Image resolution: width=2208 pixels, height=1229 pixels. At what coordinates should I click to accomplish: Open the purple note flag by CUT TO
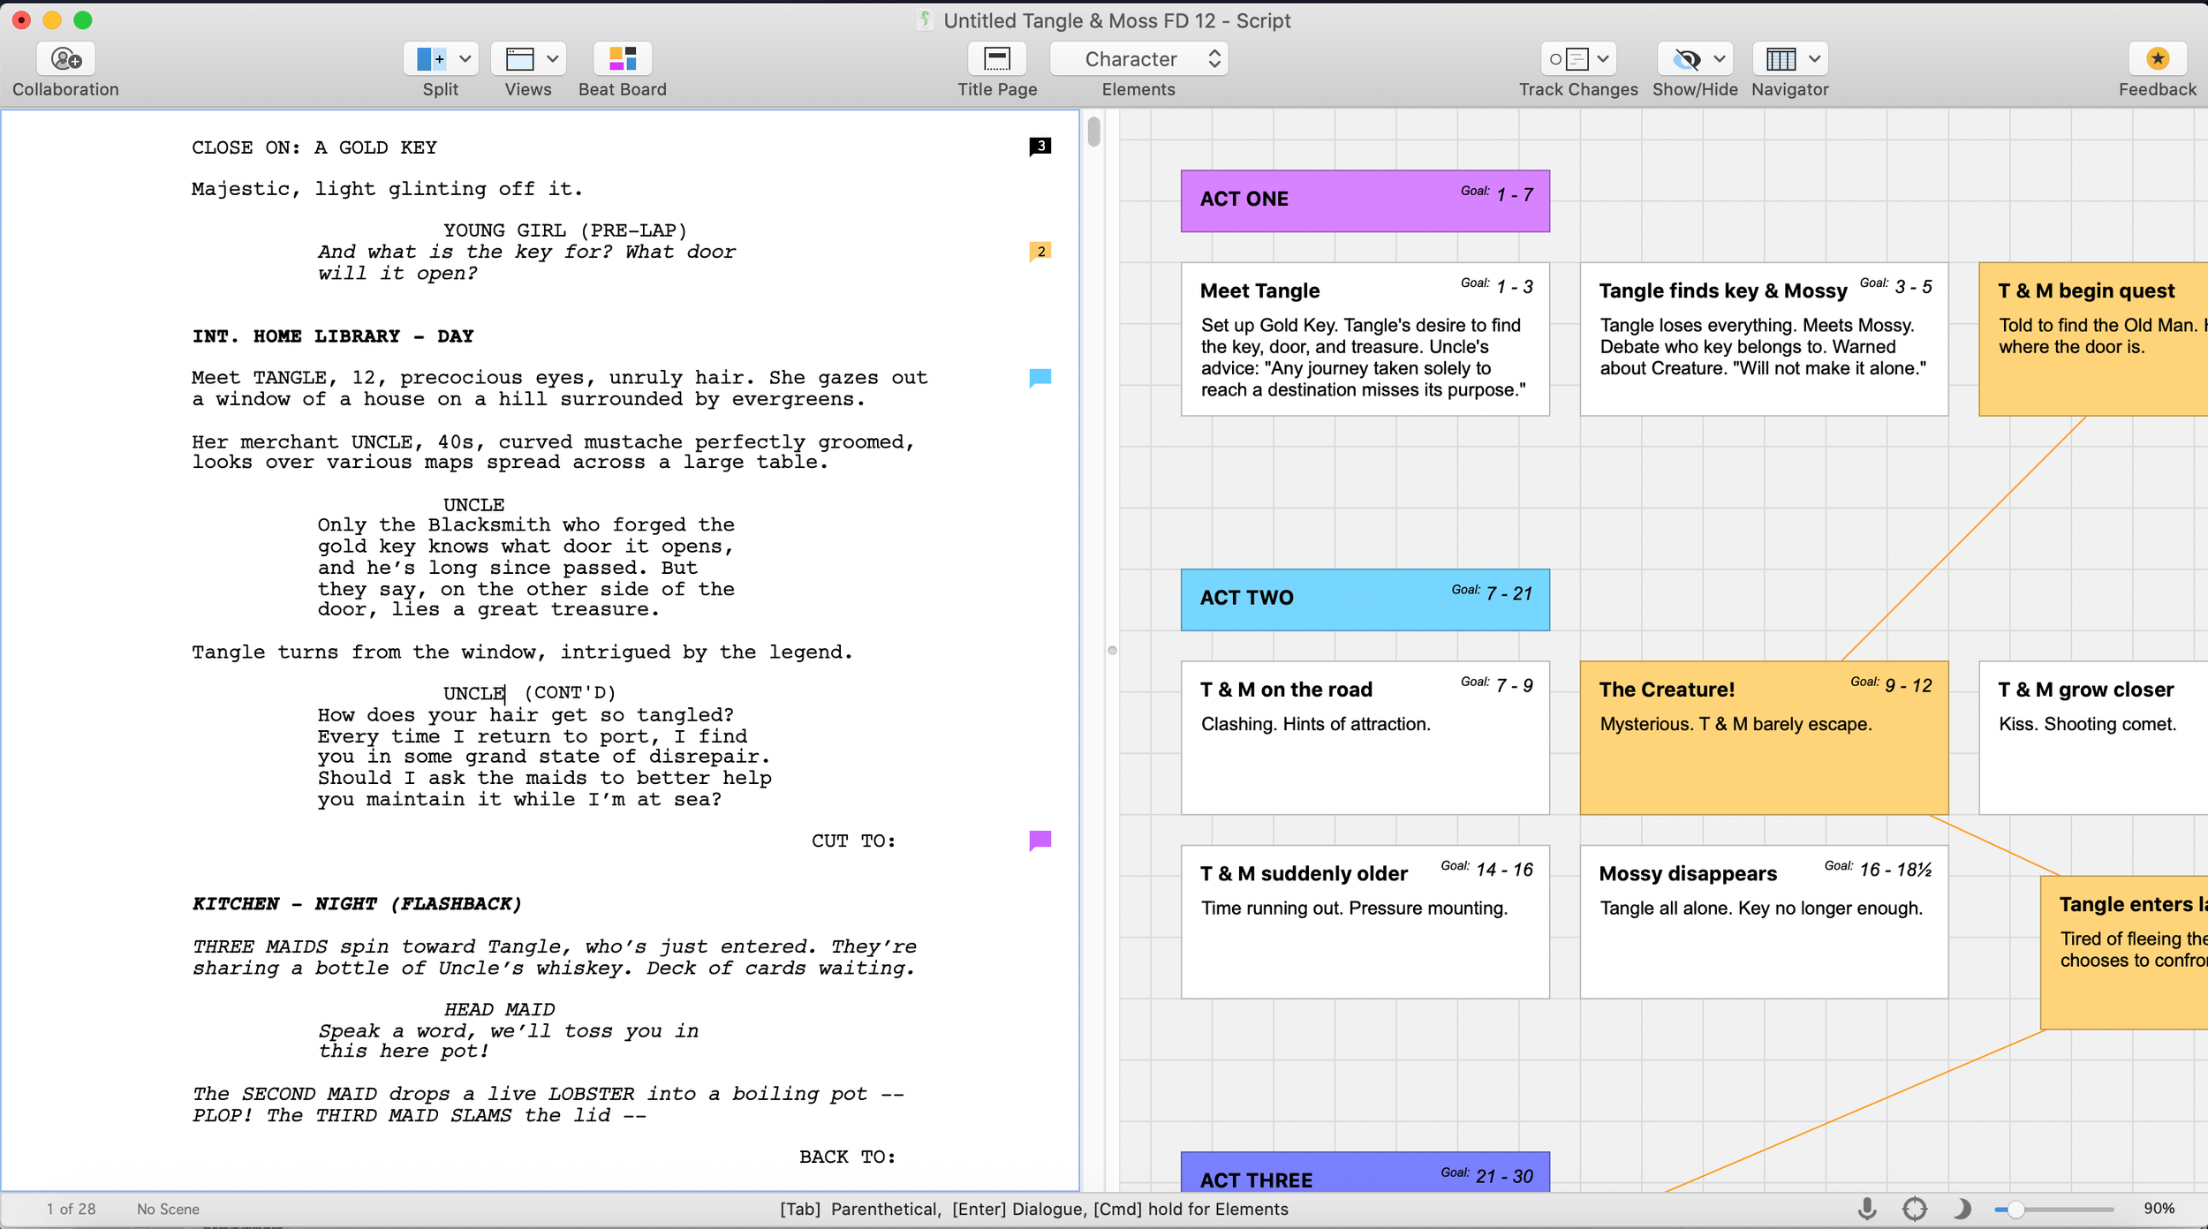[1040, 841]
